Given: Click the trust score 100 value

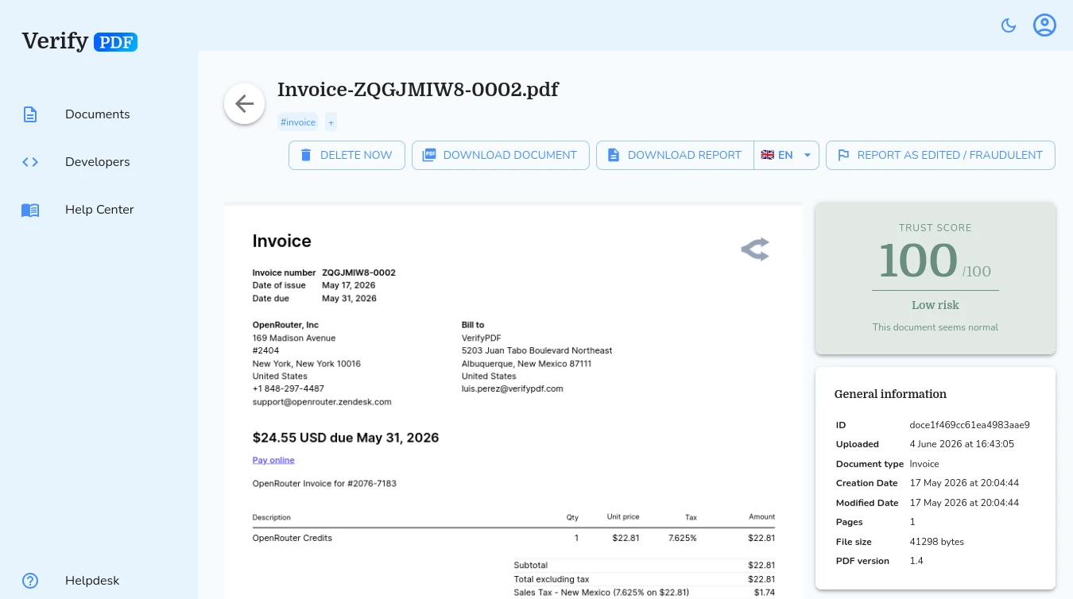Looking at the screenshot, I should 918,260.
